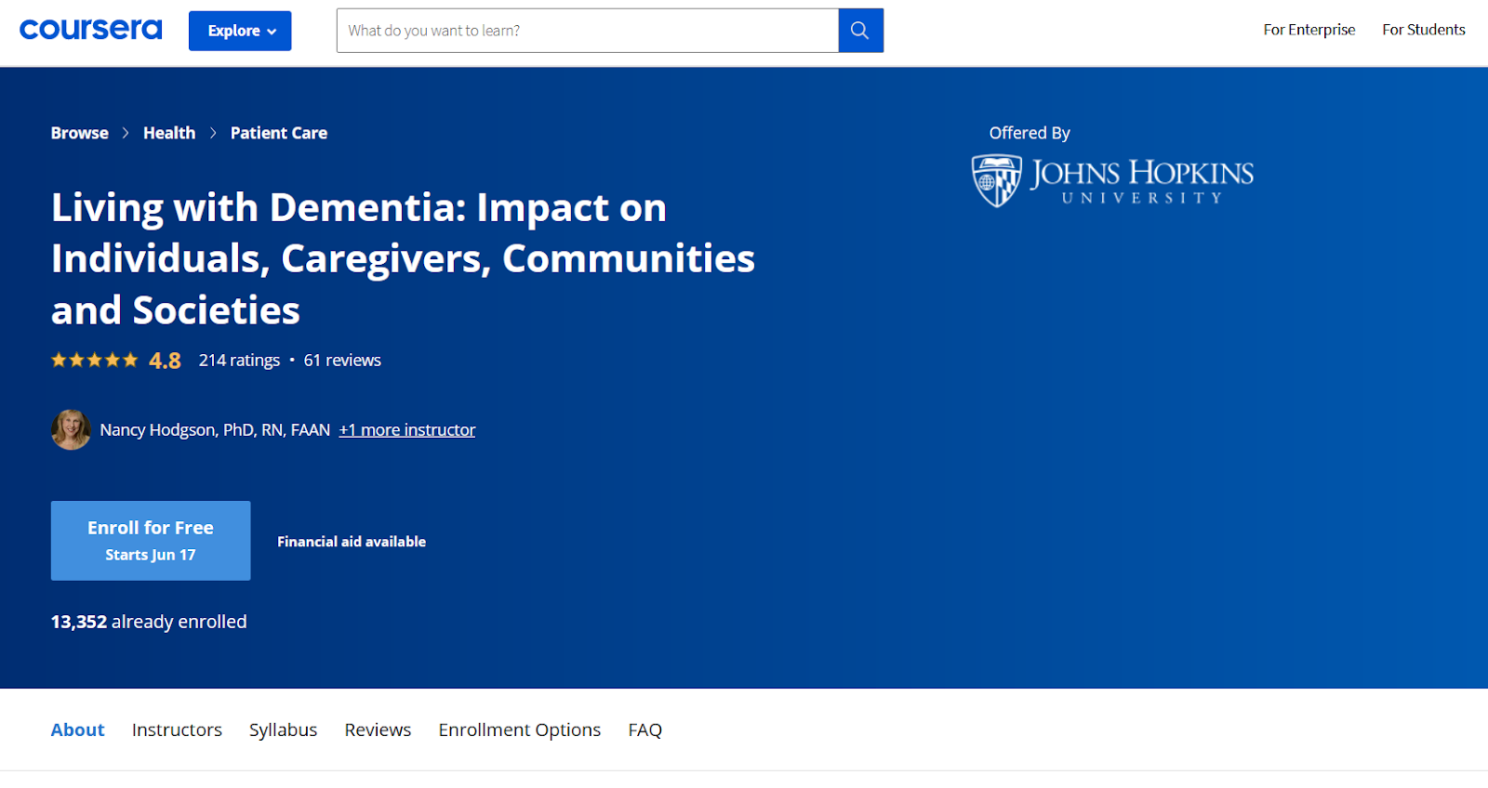
Task: Go to the Patient Care breadcrumb
Action: click(x=279, y=133)
